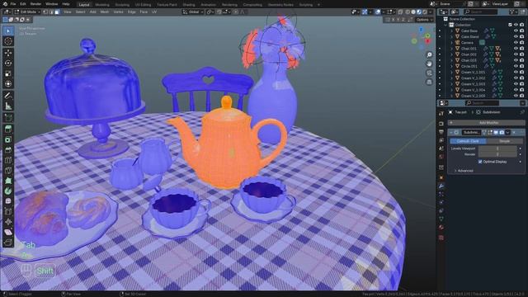528x297 pixels.
Task: Click viewport zoom magnifier icon
Action: pyautogui.click(x=429, y=54)
